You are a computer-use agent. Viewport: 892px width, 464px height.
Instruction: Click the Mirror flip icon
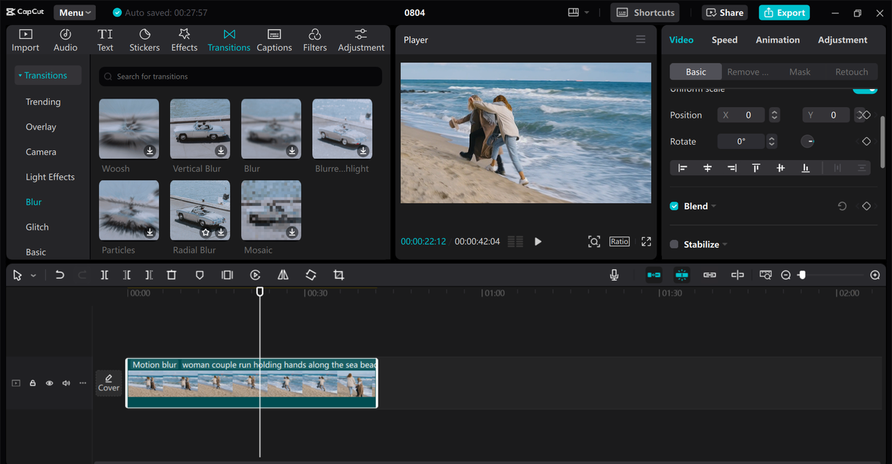(283, 275)
